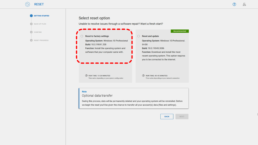Click the Reset gear icon in header
Viewport: 258px width, 145px height.
click(28, 4)
